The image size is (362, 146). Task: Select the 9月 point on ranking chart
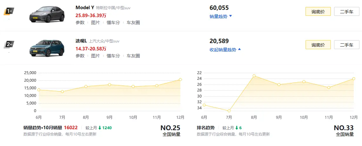pos(279,85)
